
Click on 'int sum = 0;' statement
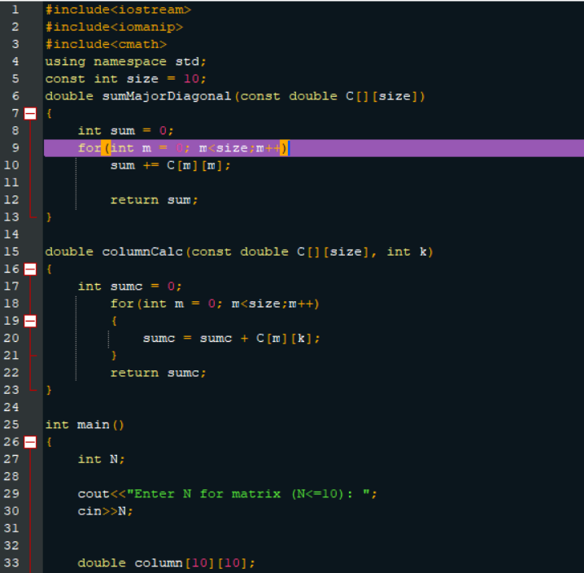coord(126,131)
